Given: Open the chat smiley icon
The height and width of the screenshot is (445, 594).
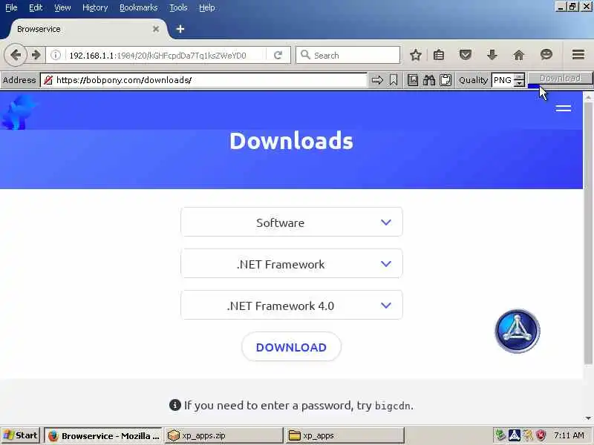Looking at the screenshot, I should pos(546,55).
